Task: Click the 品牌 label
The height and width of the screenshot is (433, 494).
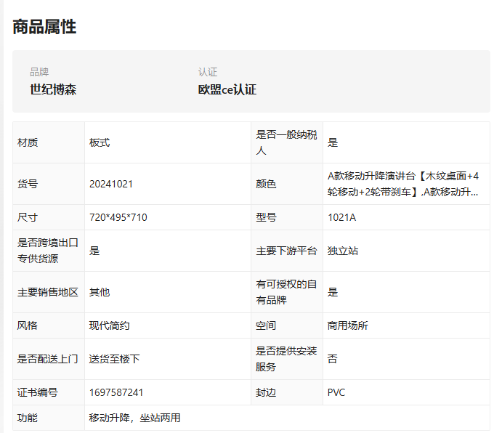Action: pyautogui.click(x=39, y=72)
